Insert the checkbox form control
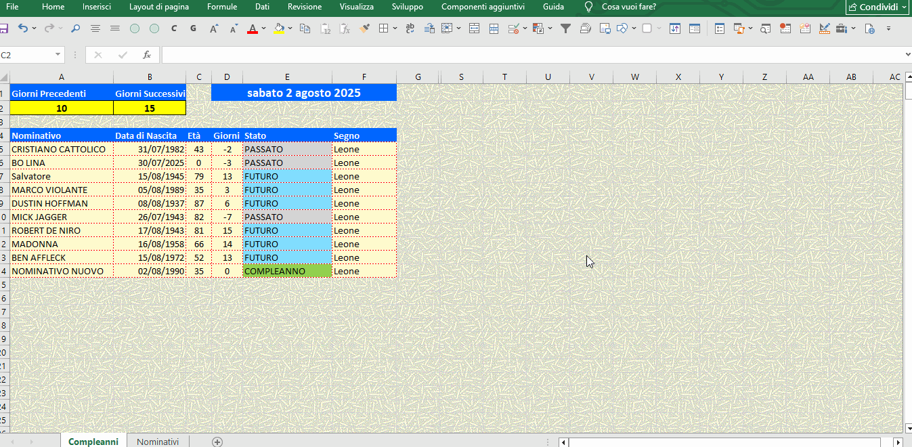This screenshot has width=912, height=447. (x=647, y=28)
